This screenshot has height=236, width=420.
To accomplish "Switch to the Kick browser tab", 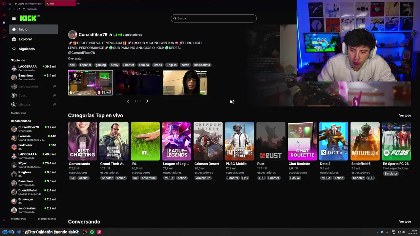I will [60, 4].
